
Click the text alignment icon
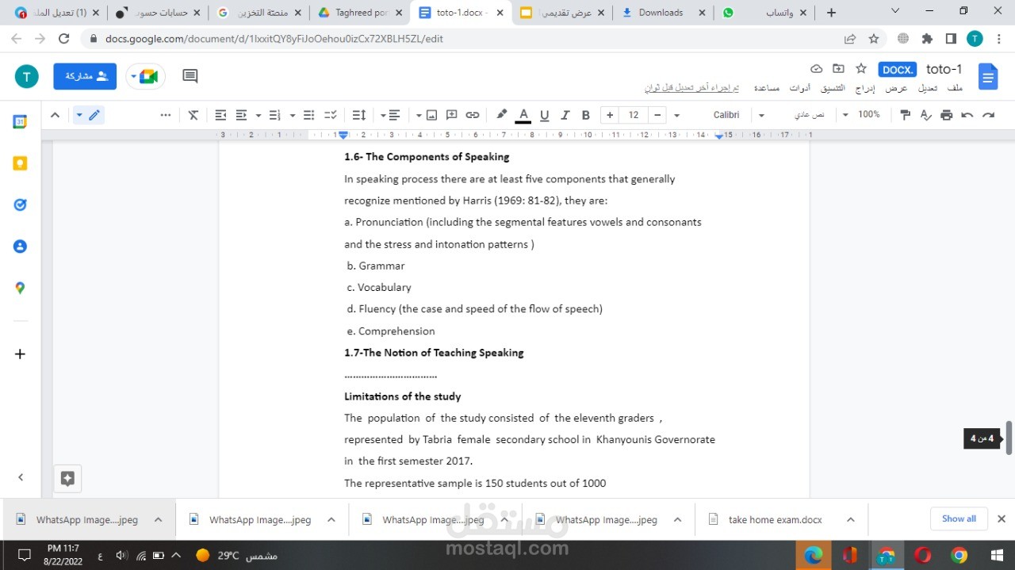click(x=394, y=115)
